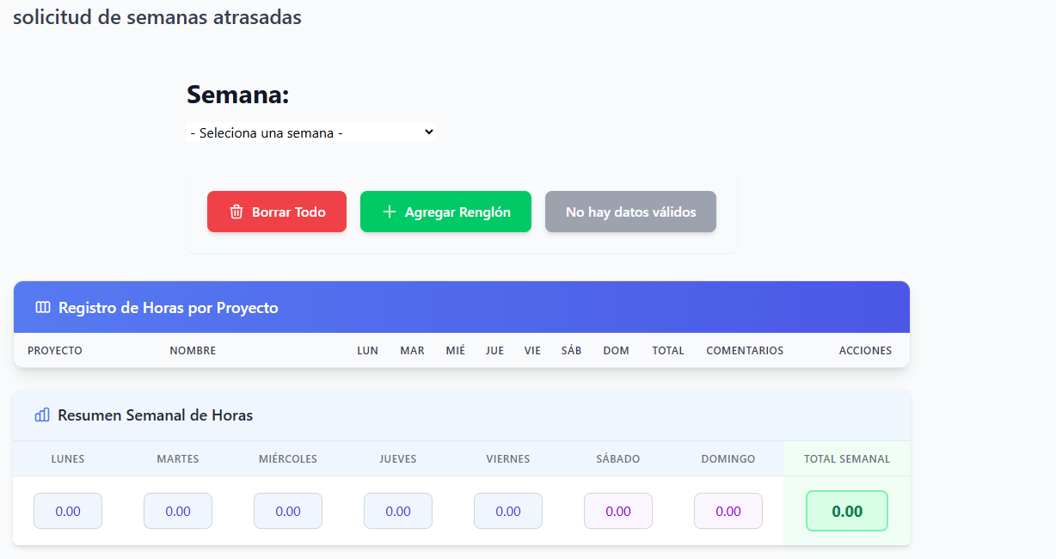The image size is (1056, 559).
Task: Click the Martes hours total box
Action: (178, 511)
